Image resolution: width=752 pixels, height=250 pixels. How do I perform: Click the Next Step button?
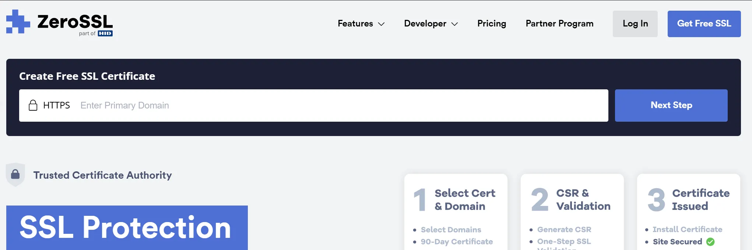point(671,105)
